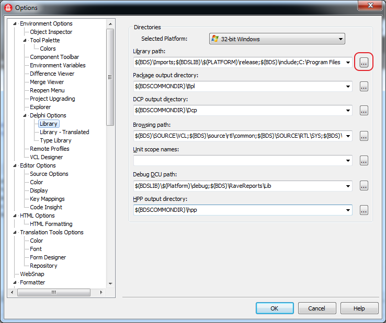Expand Browsing path dropdown arrow
Screen dimensions: 386x323
tap(348, 136)
